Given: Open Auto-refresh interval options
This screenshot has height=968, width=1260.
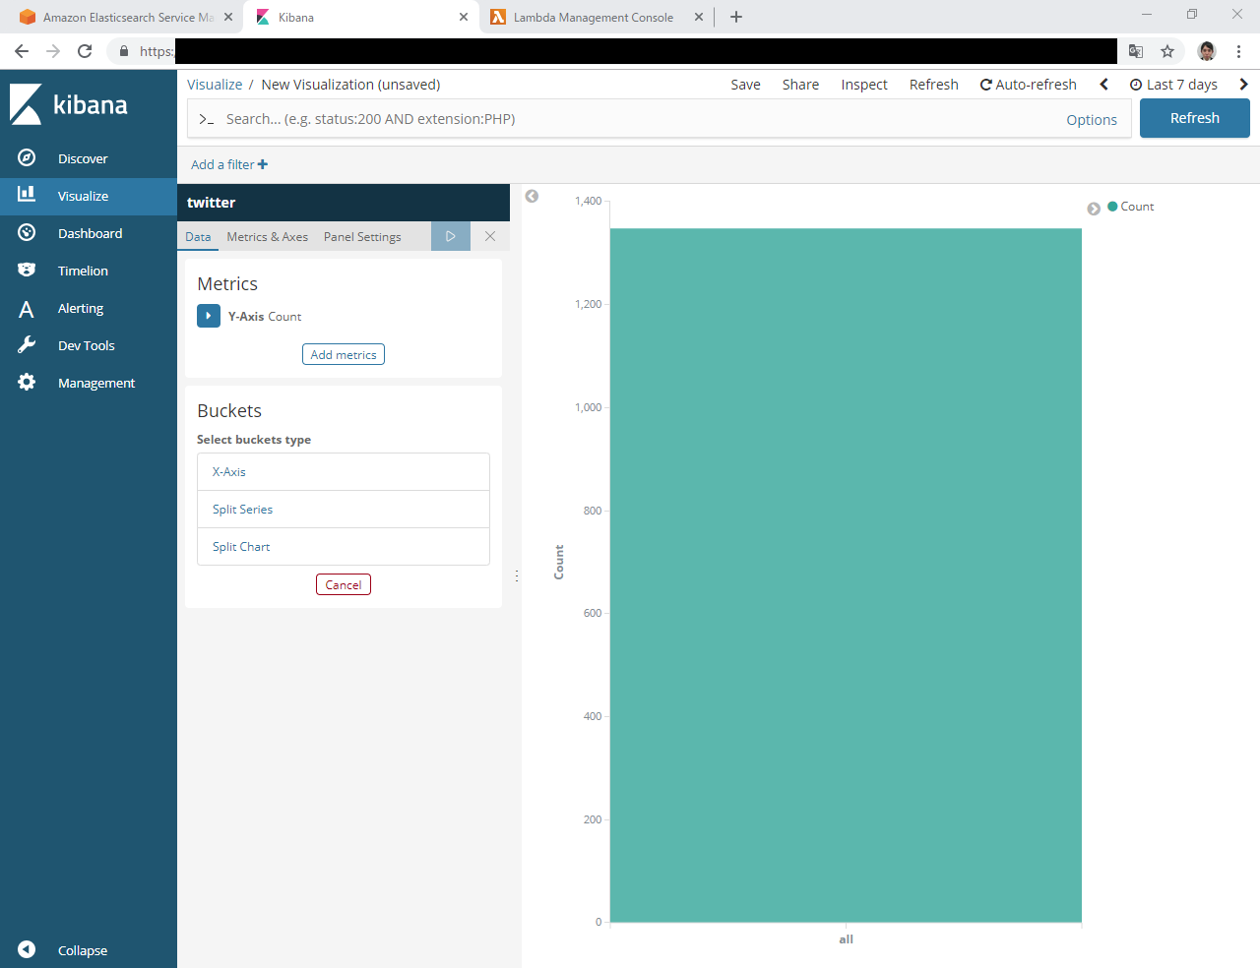Looking at the screenshot, I should tap(1028, 85).
